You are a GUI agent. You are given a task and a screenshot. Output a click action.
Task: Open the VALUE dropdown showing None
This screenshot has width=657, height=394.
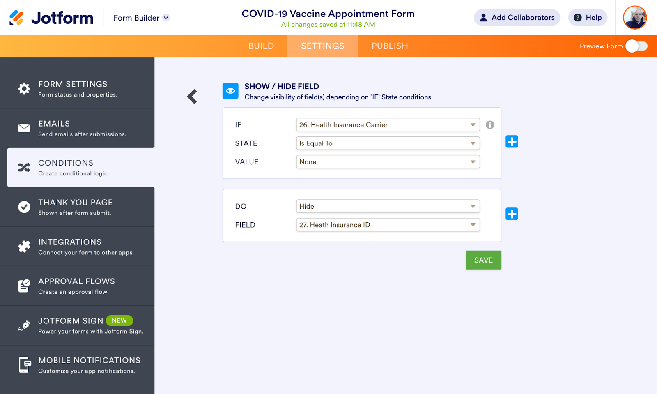click(388, 162)
